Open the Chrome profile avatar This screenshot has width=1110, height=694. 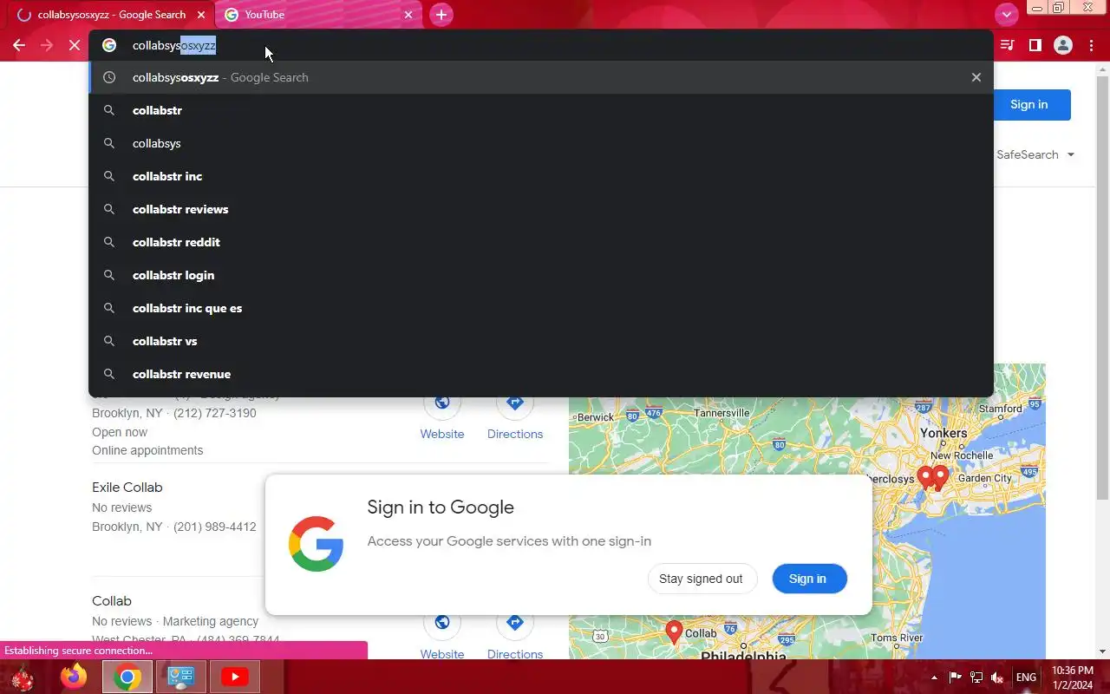1063,45
